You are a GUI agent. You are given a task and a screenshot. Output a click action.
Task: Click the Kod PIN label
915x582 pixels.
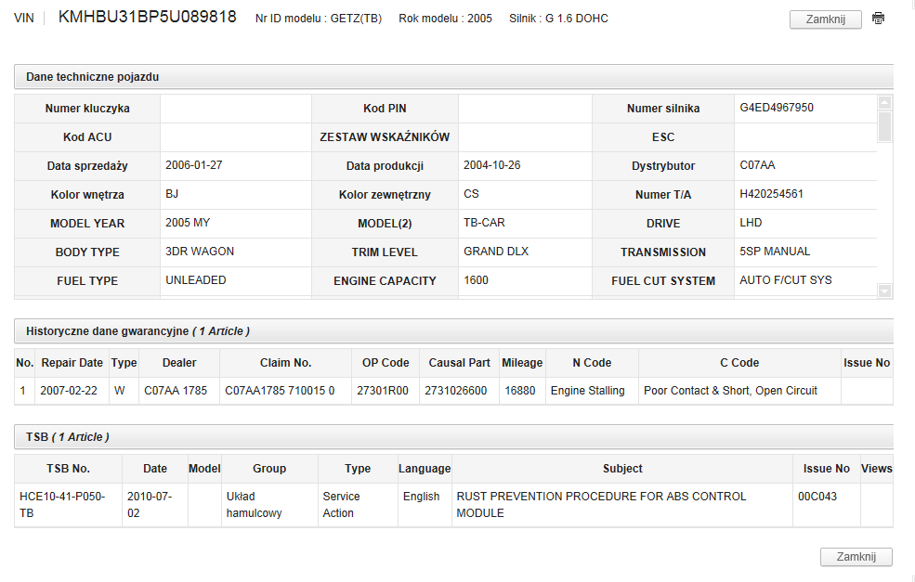(x=385, y=109)
